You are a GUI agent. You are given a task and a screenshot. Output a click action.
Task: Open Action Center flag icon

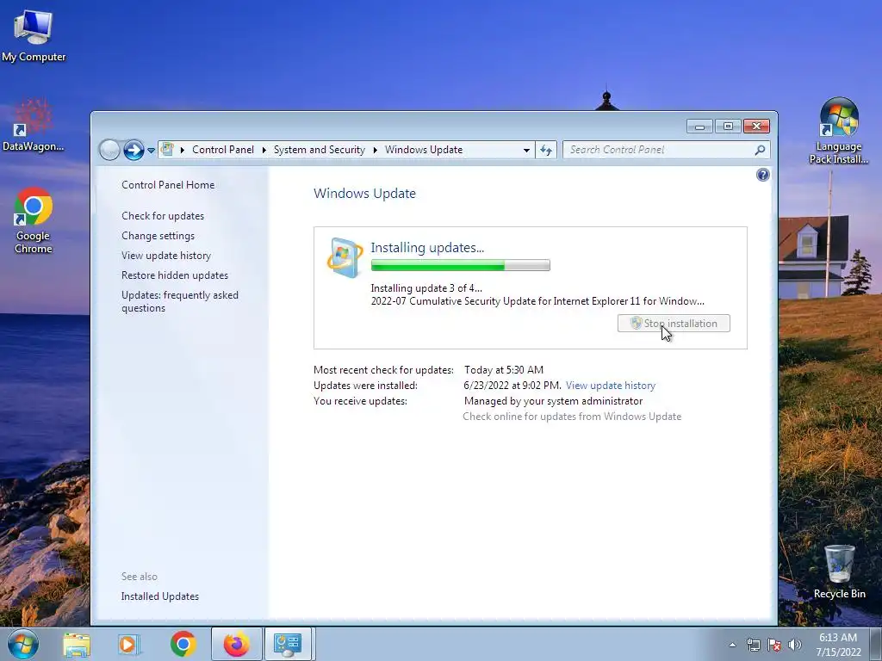(774, 645)
